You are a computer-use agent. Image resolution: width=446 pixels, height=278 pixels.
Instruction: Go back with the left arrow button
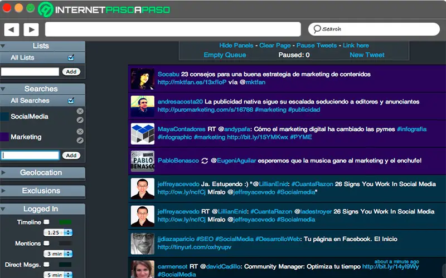click(x=11, y=29)
